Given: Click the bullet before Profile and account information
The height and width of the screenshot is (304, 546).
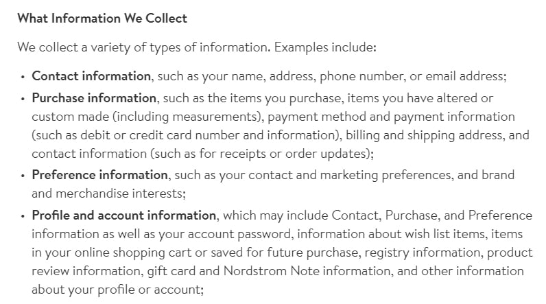Looking at the screenshot, I should [23, 216].
